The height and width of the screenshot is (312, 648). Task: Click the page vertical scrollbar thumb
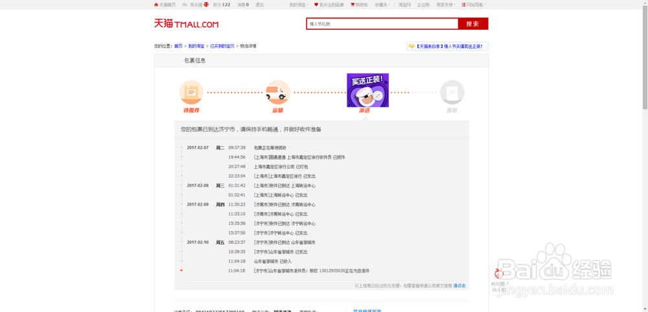(x=645, y=59)
